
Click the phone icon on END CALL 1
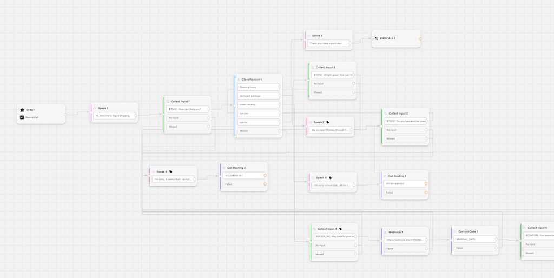click(377, 38)
